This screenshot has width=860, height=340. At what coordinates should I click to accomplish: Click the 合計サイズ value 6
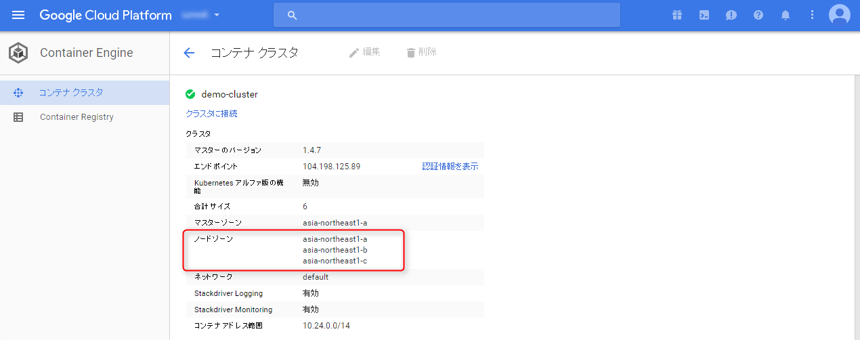pos(305,207)
